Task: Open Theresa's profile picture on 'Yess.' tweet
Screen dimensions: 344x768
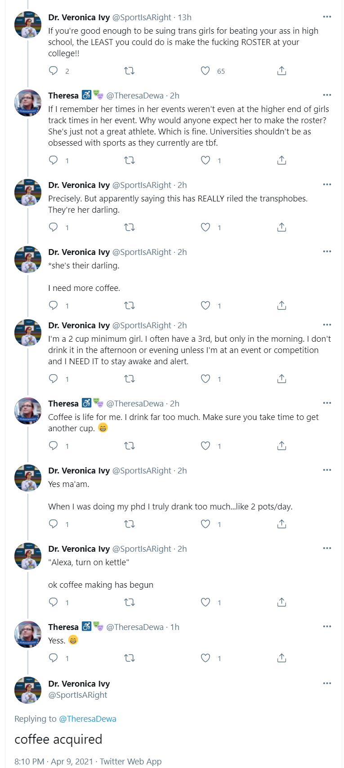Action: point(28,634)
